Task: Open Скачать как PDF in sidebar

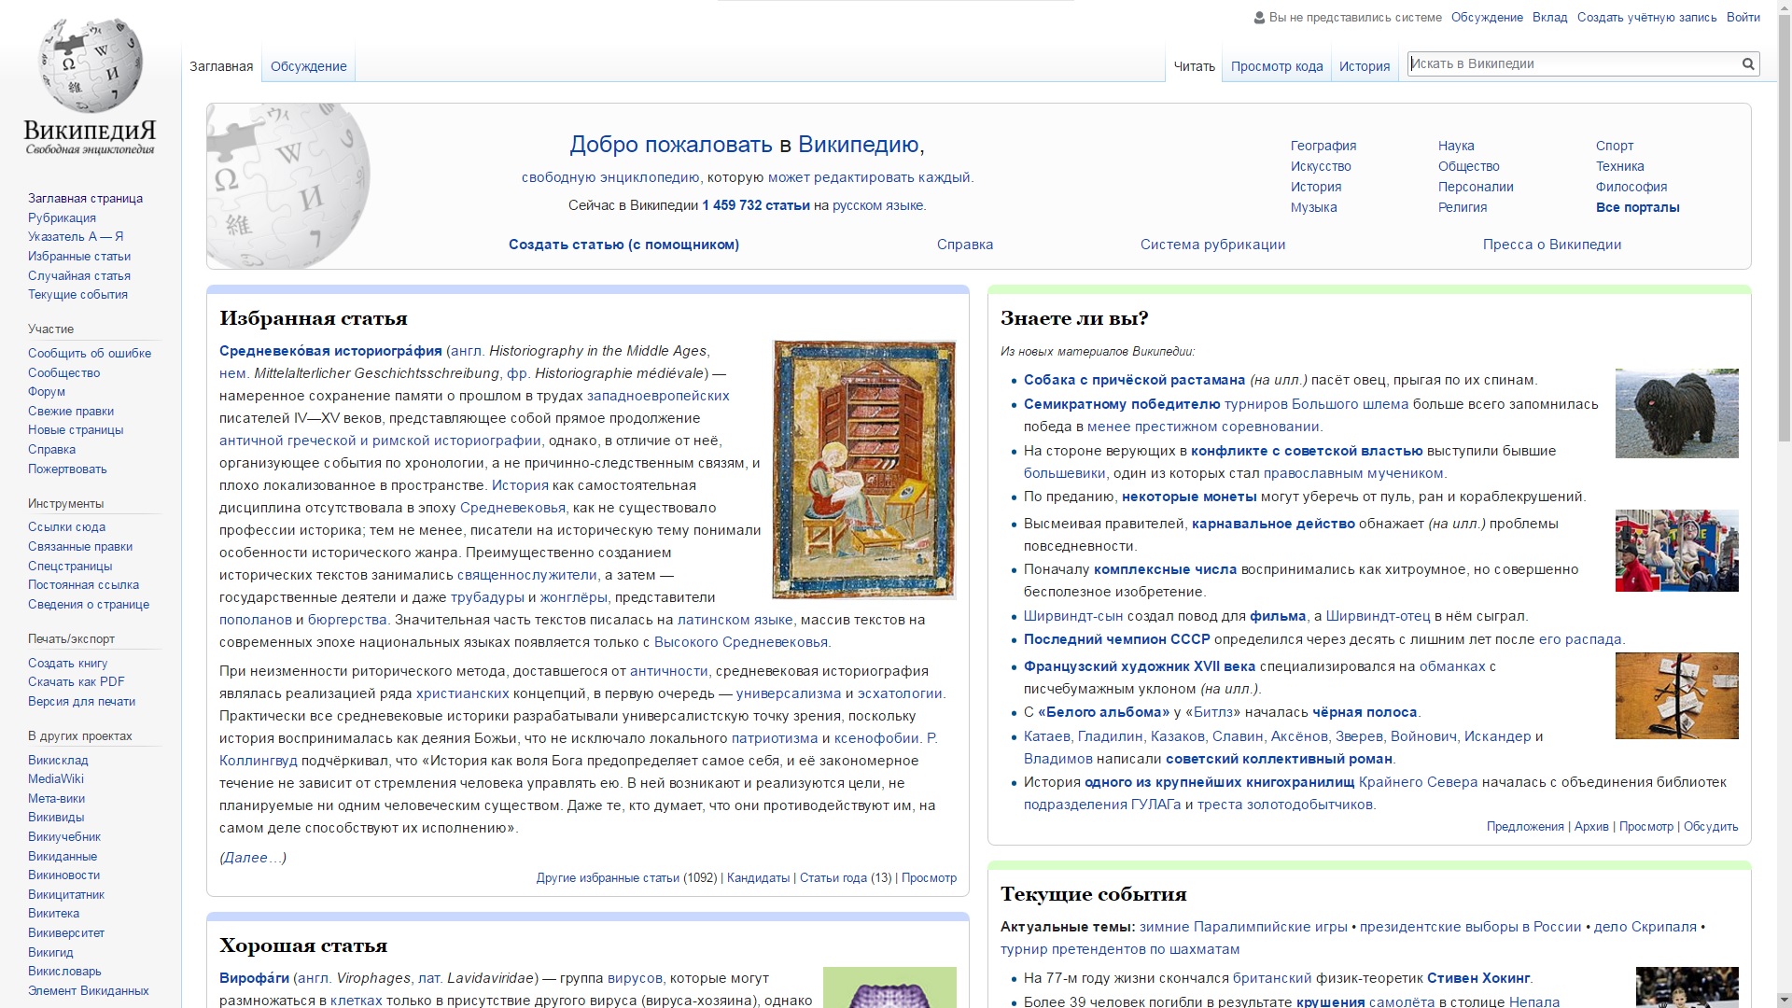Action: click(76, 681)
